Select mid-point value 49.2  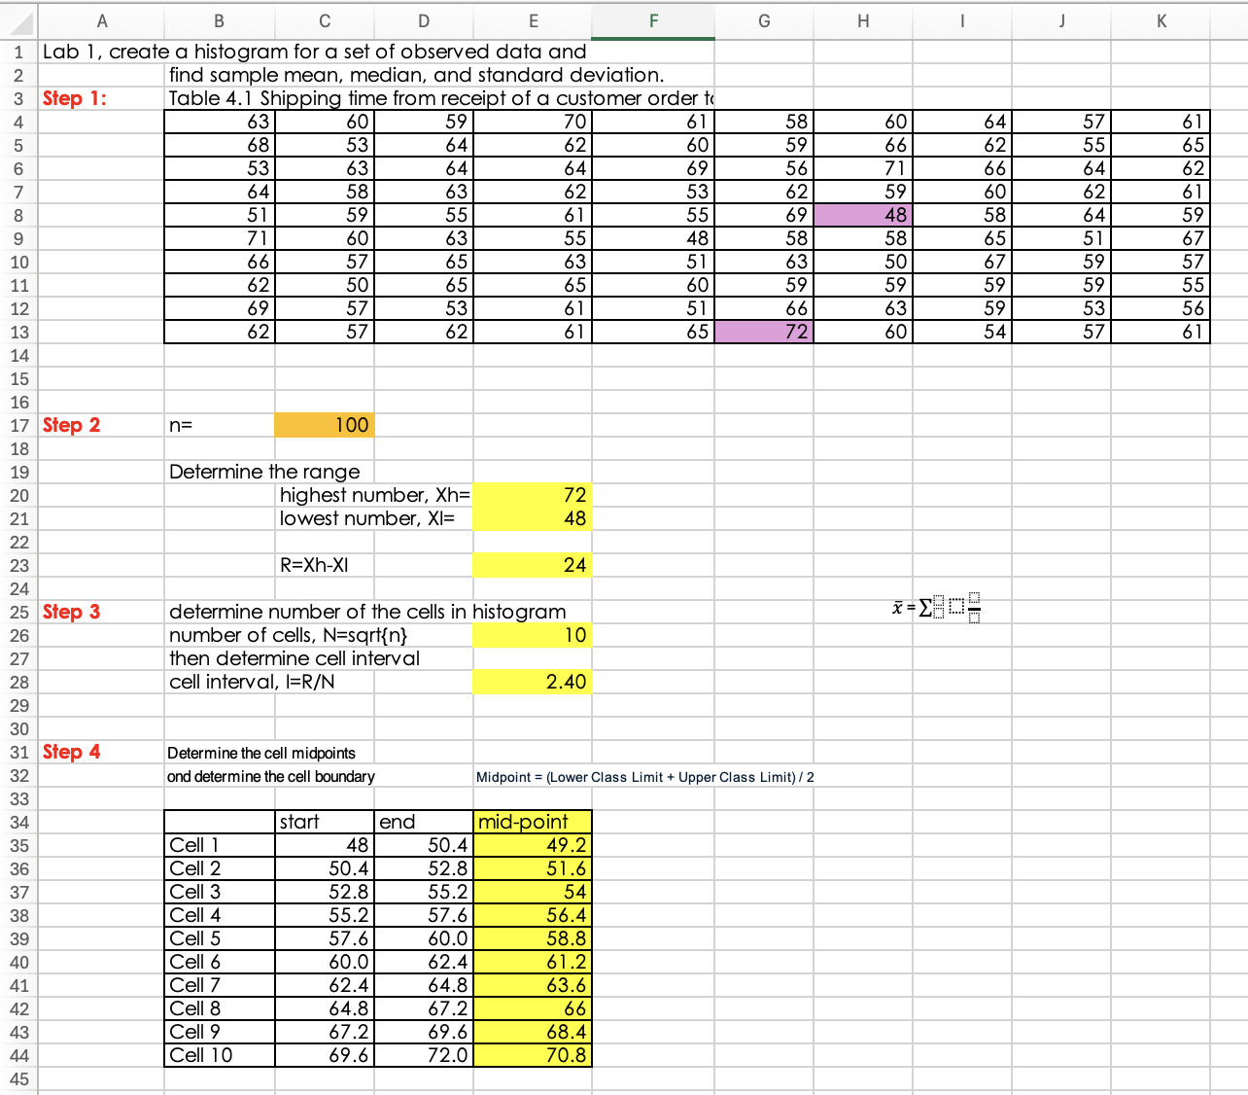point(533,845)
